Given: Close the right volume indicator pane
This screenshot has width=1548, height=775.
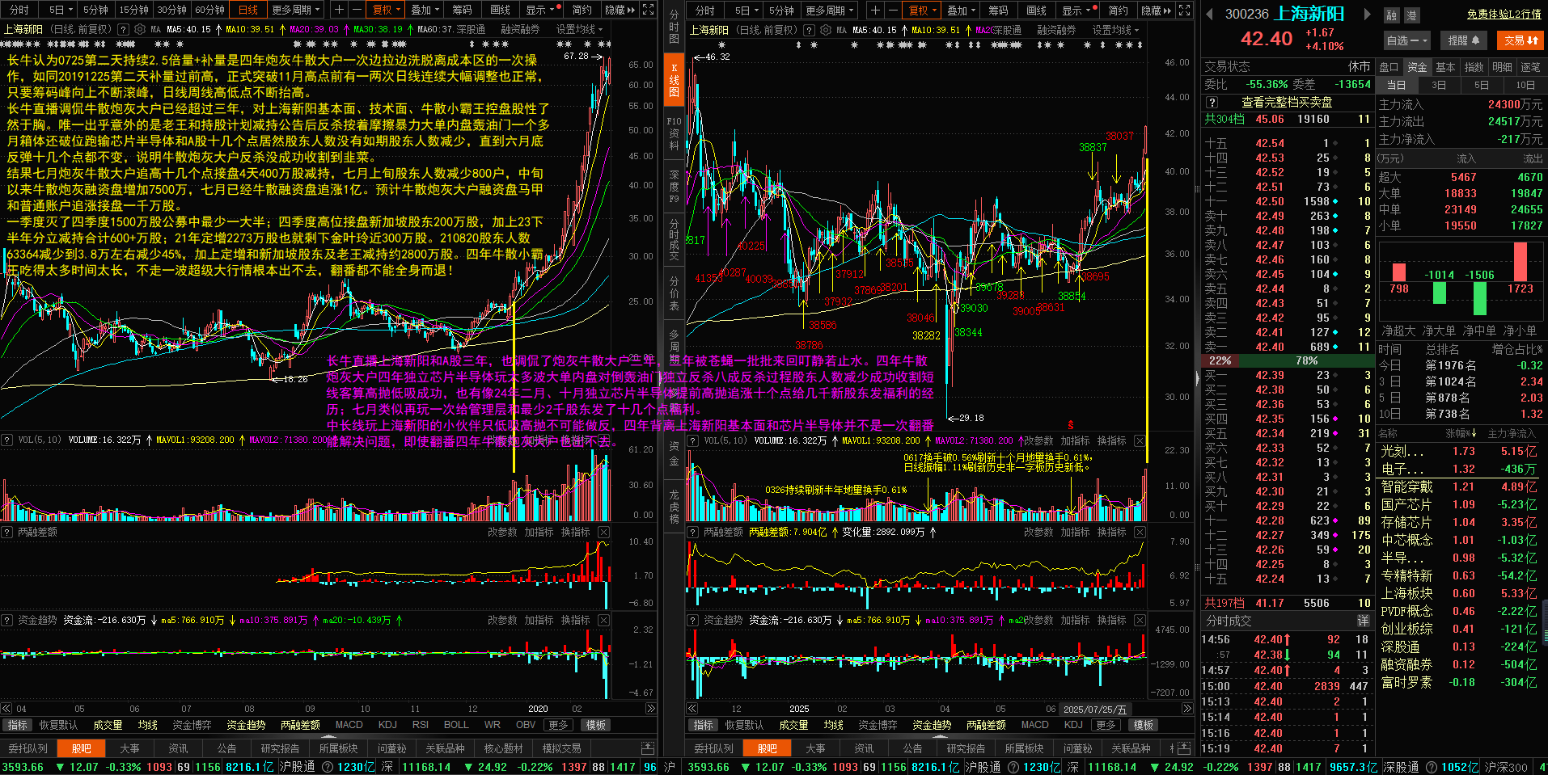Looking at the screenshot, I should click(x=1140, y=440).
